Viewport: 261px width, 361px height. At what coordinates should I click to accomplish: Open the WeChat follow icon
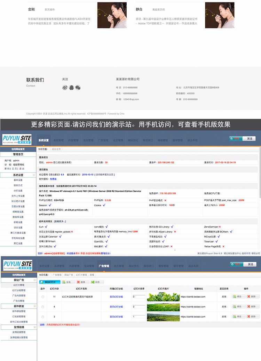pos(78,88)
